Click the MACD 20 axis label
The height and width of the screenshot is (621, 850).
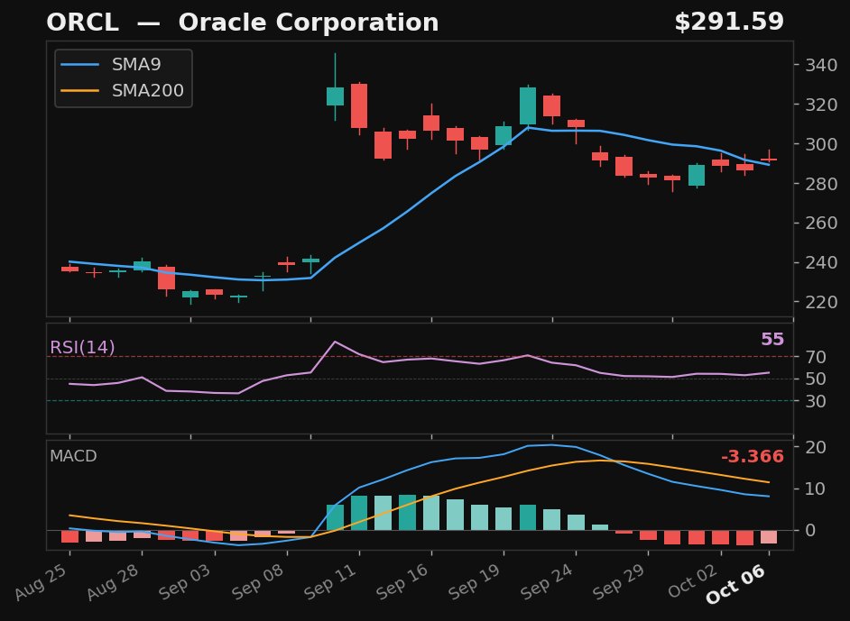click(x=816, y=447)
